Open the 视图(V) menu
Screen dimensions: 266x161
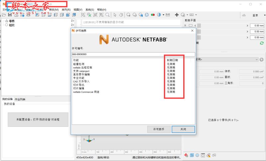tap(78, 10)
